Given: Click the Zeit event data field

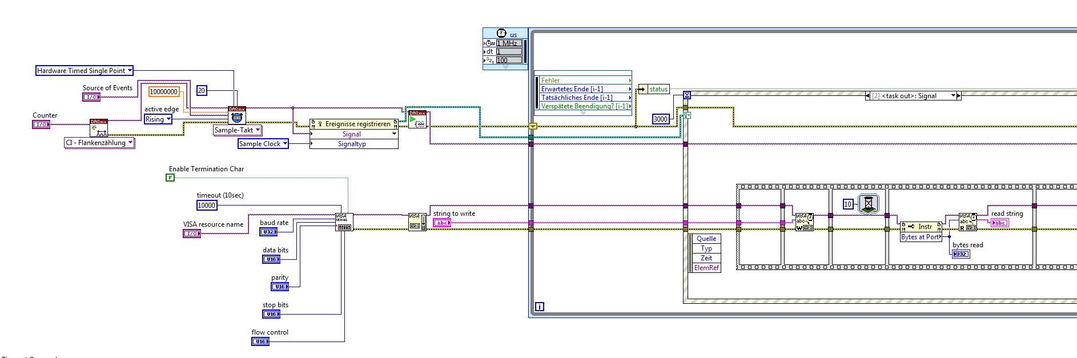Looking at the screenshot, I should [706, 258].
